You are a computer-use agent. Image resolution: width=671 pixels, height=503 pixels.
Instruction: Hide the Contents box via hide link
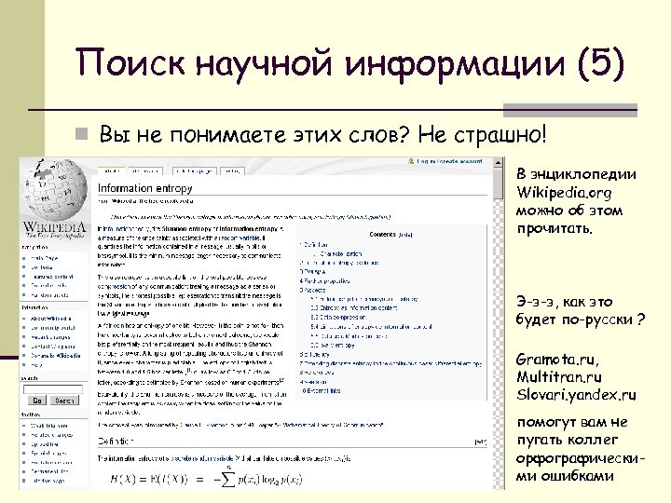[404, 235]
